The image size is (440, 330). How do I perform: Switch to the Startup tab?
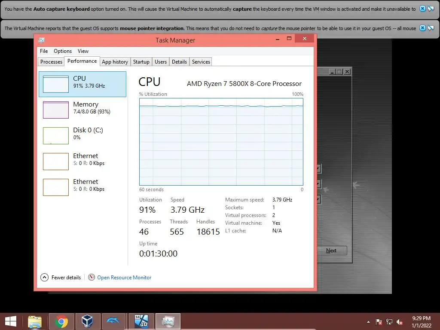coord(141,62)
